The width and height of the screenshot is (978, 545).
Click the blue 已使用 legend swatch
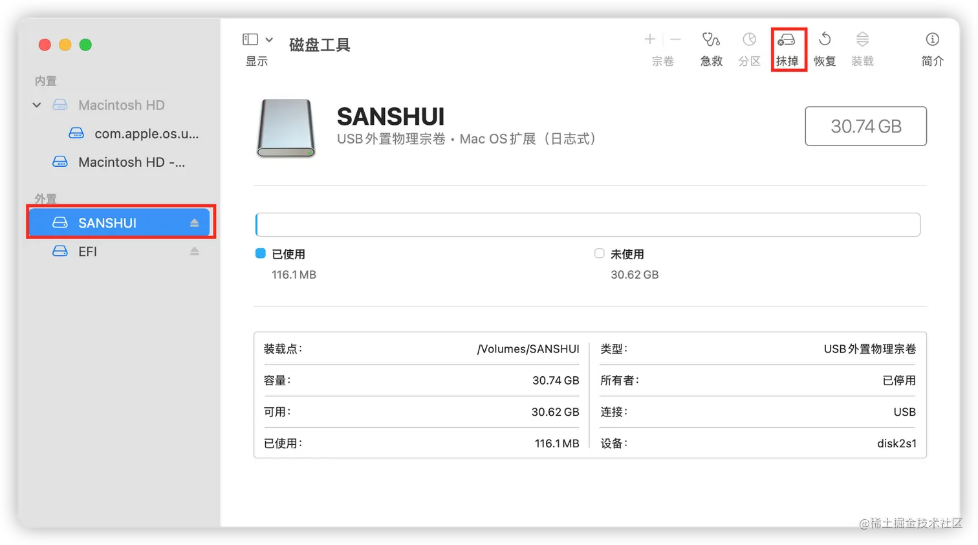pyautogui.click(x=261, y=253)
